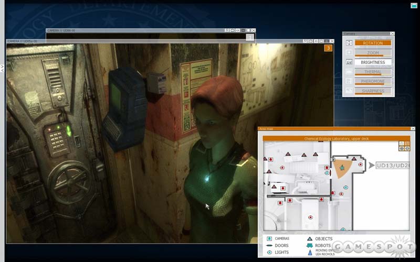
Task: Follow the arrow to UD13/UD20 area
Action: tap(372, 166)
